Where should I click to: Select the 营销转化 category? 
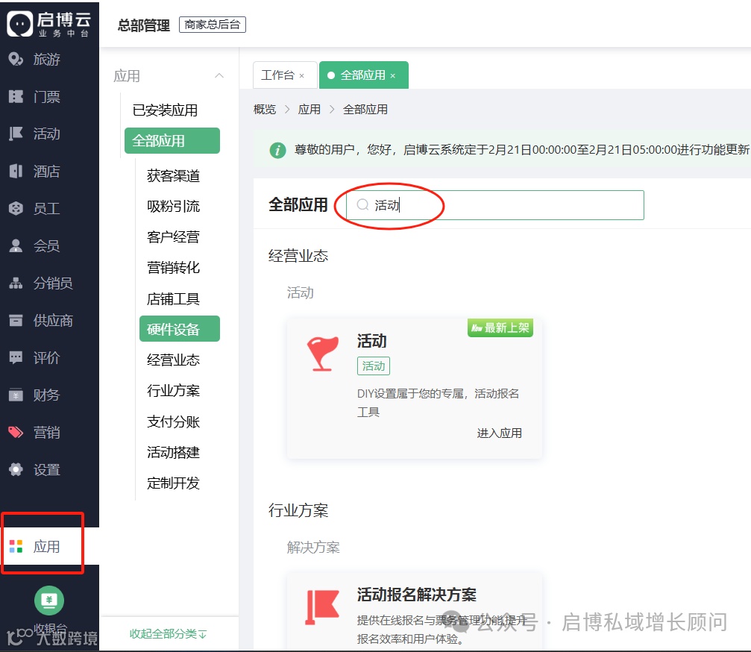[x=173, y=268]
